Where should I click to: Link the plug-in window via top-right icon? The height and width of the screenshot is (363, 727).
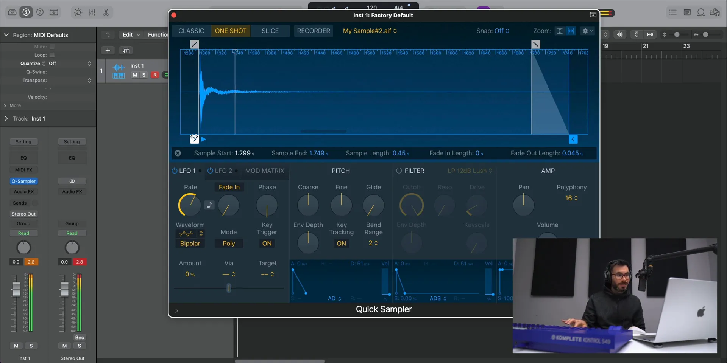click(593, 15)
